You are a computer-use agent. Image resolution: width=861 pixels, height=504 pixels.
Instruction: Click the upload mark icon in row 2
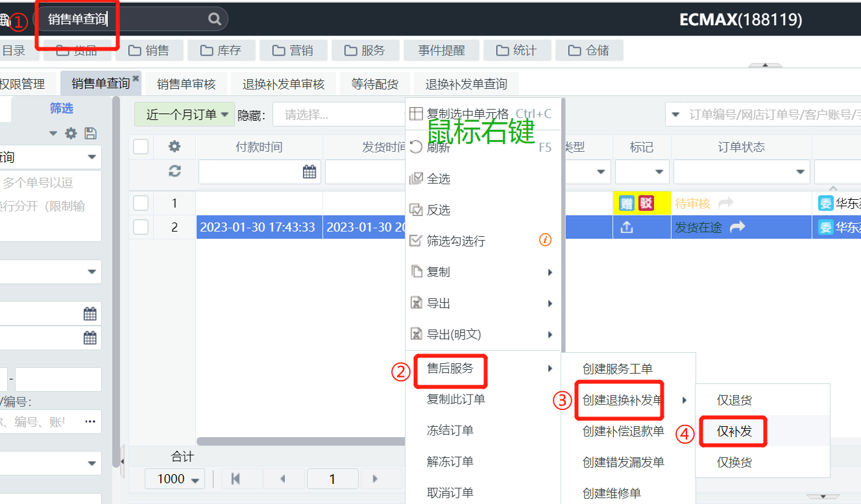[x=627, y=227]
